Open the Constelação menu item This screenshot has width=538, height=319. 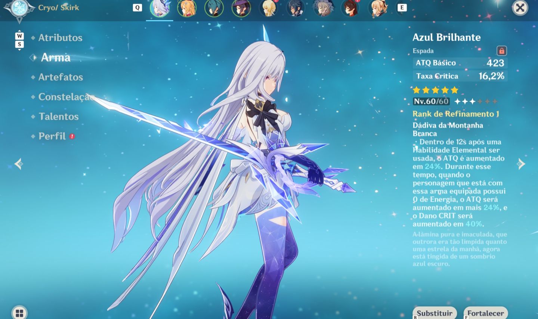click(67, 97)
